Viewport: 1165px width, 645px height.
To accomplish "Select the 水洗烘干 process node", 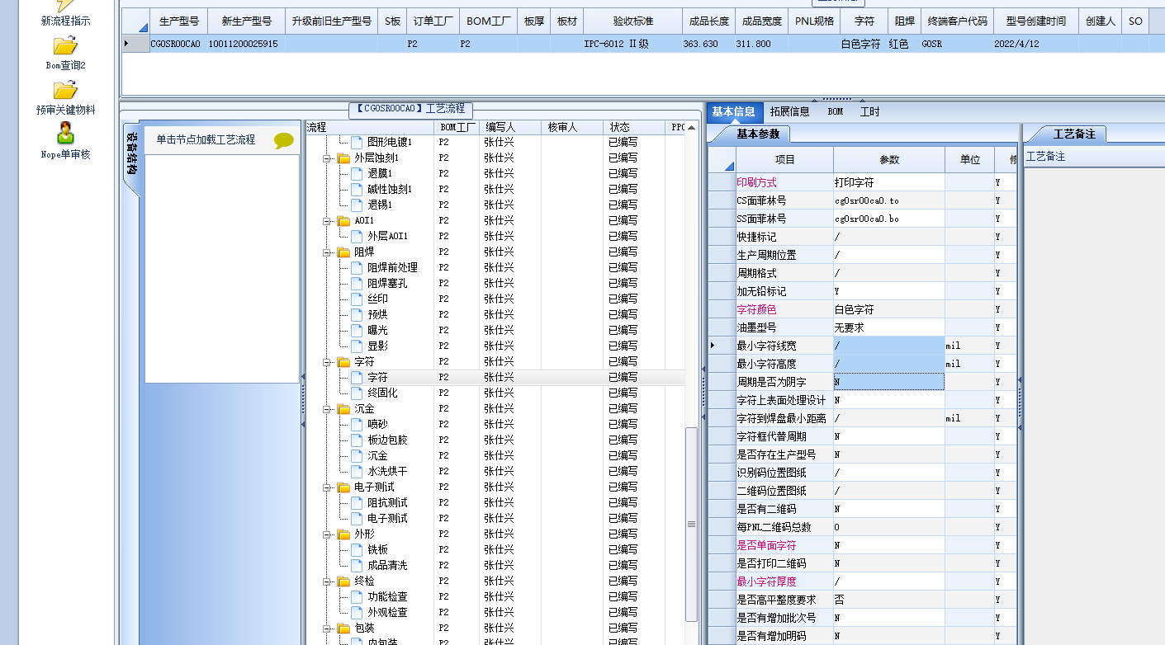I will pyautogui.click(x=387, y=471).
